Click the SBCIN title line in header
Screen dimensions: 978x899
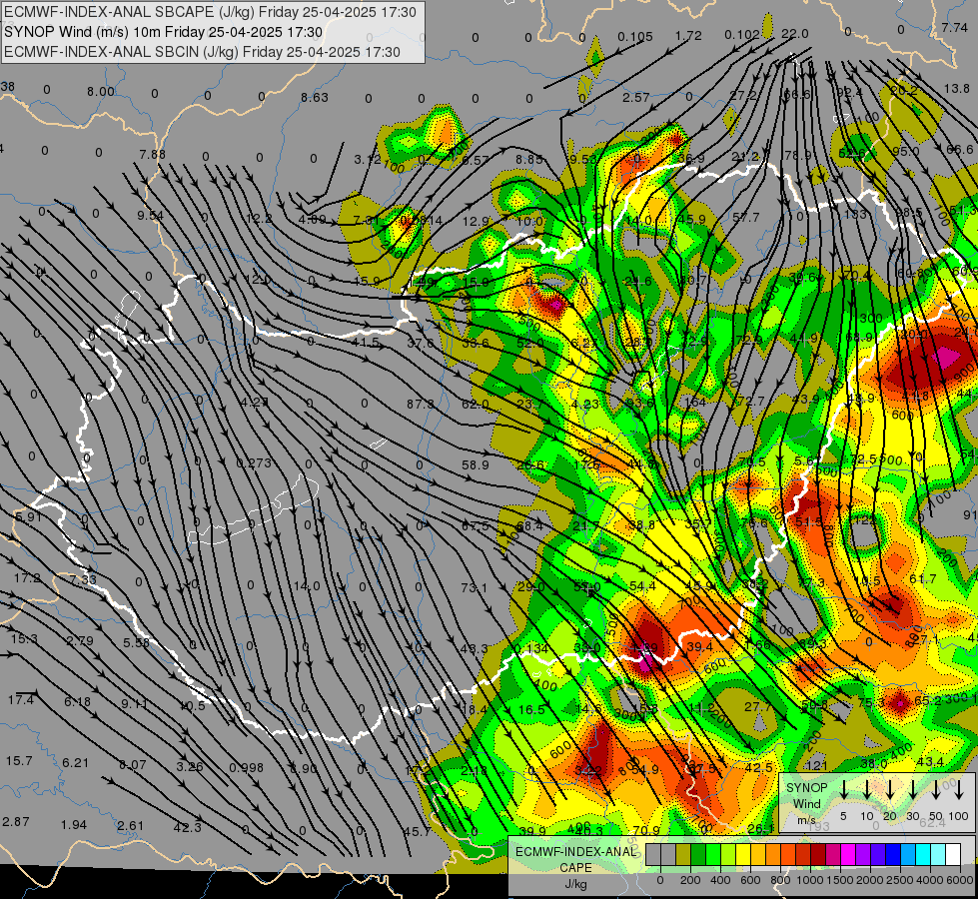(202, 52)
